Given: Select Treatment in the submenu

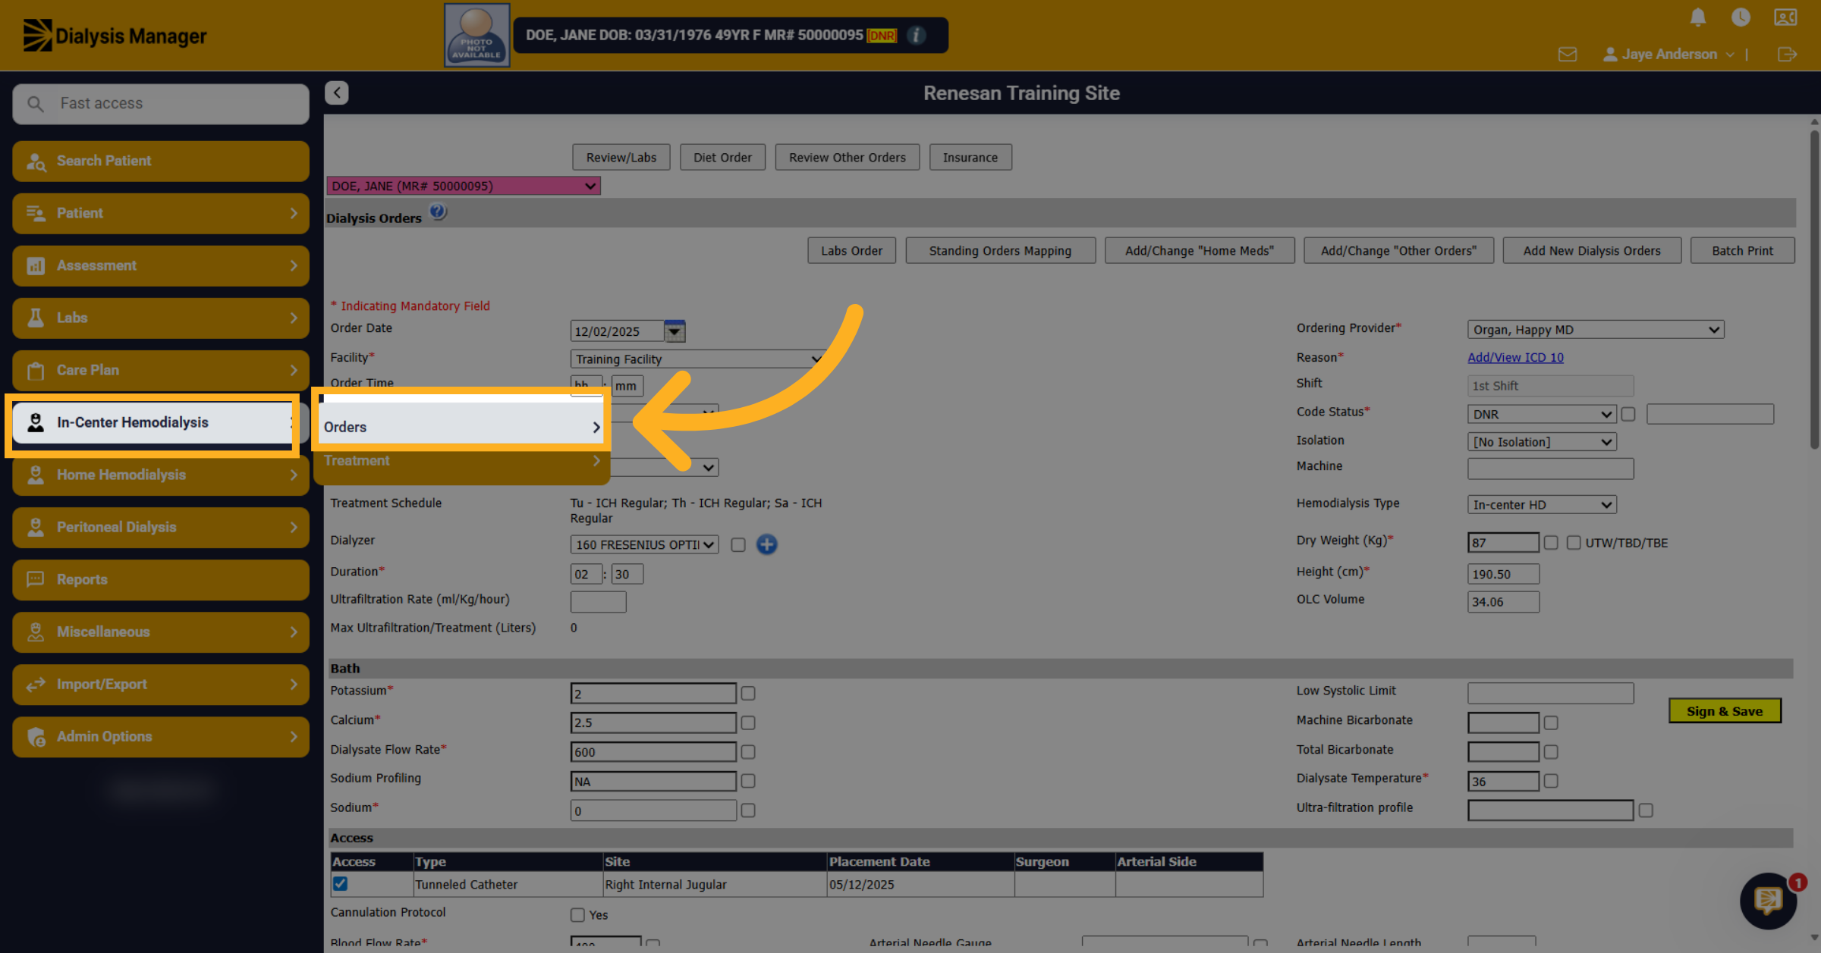Looking at the screenshot, I should pos(461,460).
